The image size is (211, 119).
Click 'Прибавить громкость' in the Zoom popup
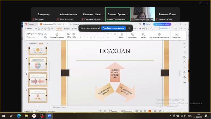coord(113,28)
